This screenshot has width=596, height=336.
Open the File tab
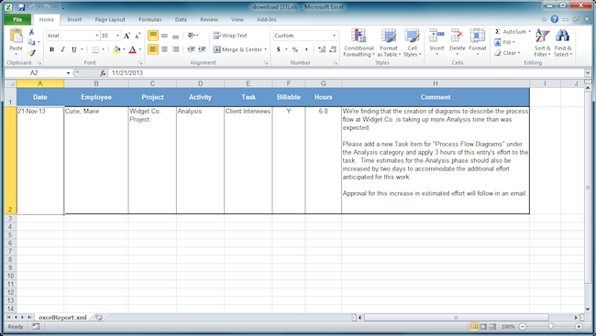pos(17,19)
